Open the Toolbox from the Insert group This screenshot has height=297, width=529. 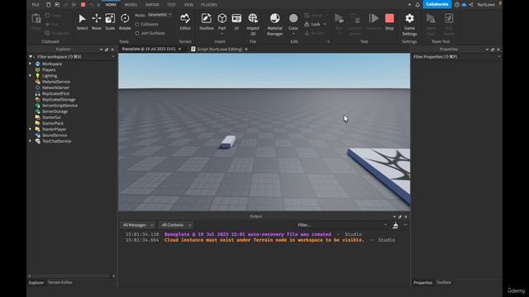tap(206, 22)
